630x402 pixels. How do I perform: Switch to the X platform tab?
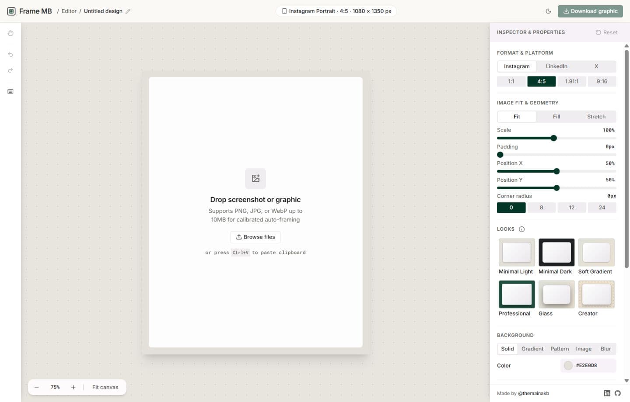[596, 66]
